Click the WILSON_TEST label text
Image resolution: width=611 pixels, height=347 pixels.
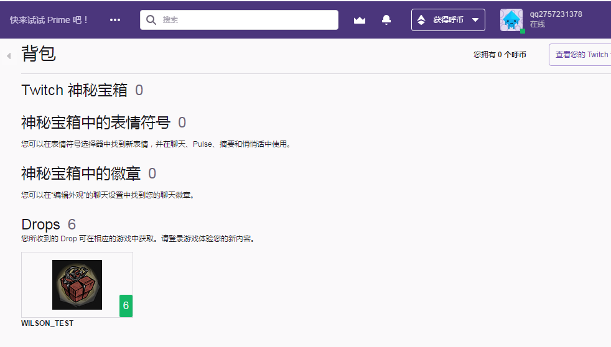pos(47,323)
